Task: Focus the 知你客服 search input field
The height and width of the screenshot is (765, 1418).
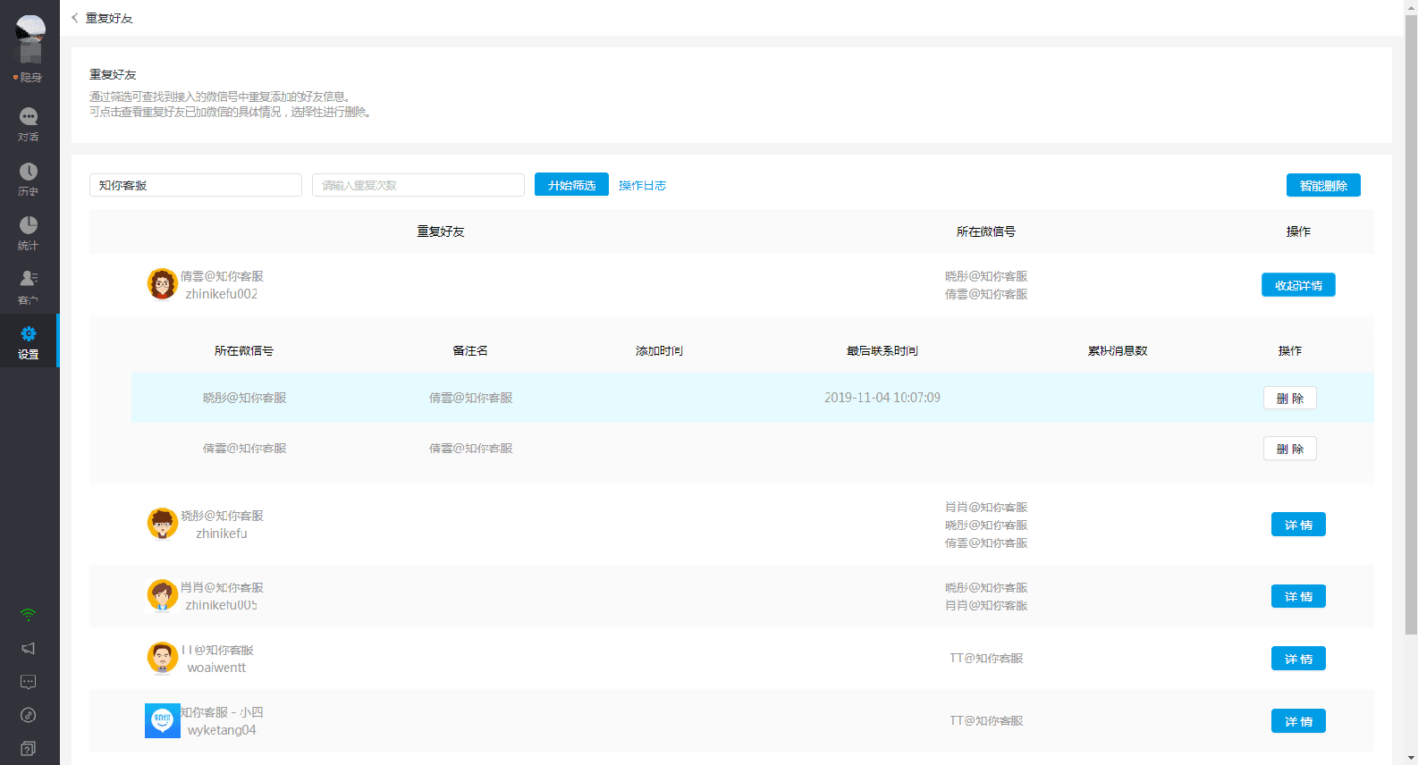Action: pos(196,185)
